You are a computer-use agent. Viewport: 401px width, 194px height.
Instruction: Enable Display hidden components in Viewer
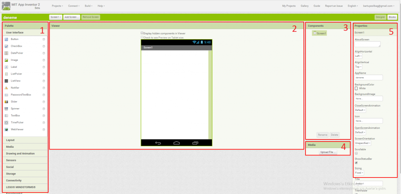(x=142, y=33)
